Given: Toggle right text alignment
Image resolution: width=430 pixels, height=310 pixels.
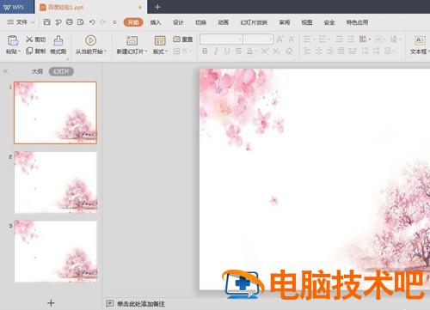Looking at the screenshot, I should (x=329, y=51).
